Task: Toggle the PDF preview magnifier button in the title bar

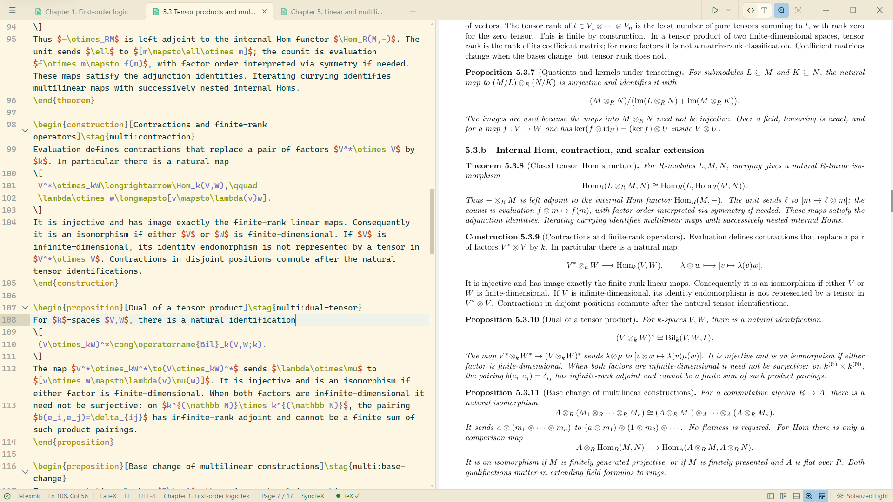Action: pos(781,10)
